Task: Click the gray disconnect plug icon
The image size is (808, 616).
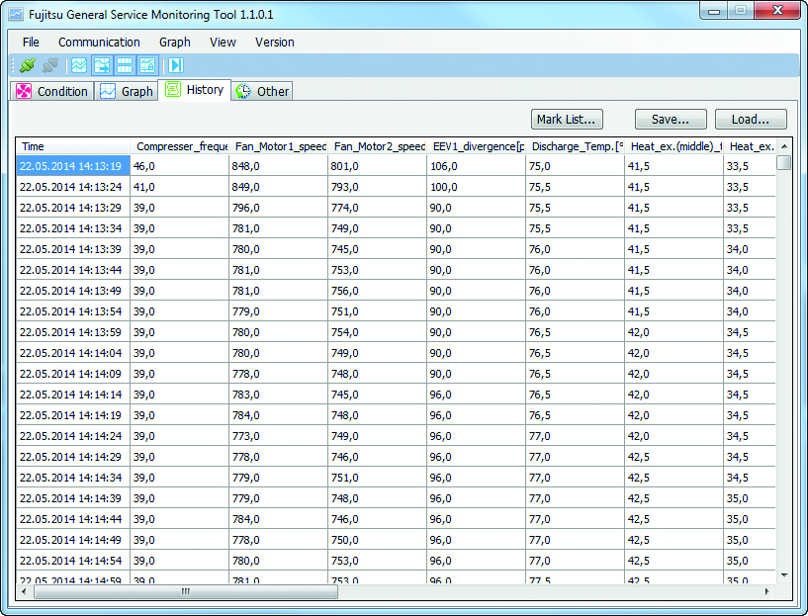Action: pyautogui.click(x=50, y=65)
